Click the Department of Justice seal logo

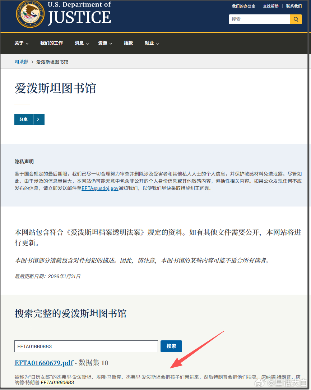pos(30,14)
